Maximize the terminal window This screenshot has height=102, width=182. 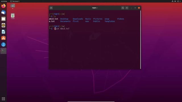135,8
